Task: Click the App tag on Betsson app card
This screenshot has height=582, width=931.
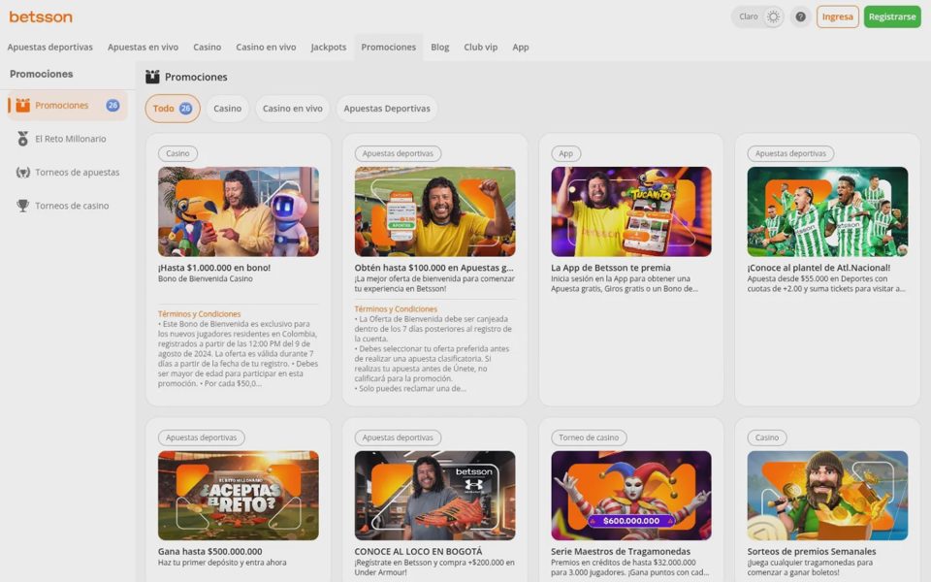Action: pyautogui.click(x=565, y=153)
